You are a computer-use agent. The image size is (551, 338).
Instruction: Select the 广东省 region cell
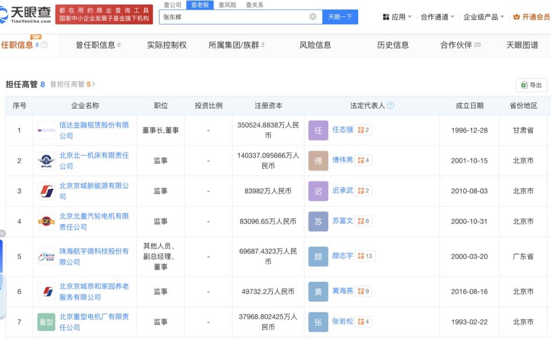(523, 257)
